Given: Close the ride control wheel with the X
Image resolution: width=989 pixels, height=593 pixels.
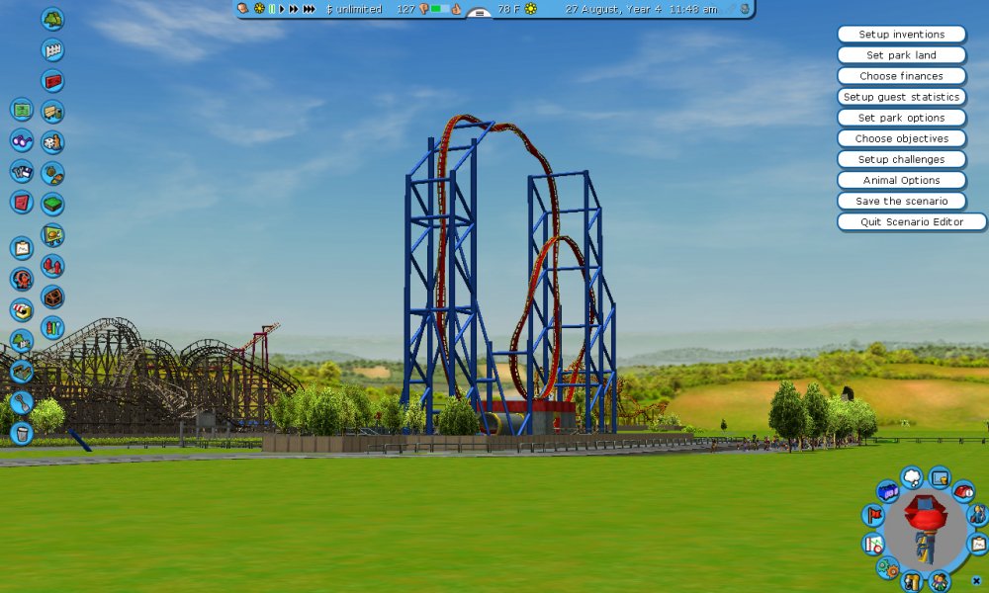Looking at the screenshot, I should pyautogui.click(x=976, y=580).
